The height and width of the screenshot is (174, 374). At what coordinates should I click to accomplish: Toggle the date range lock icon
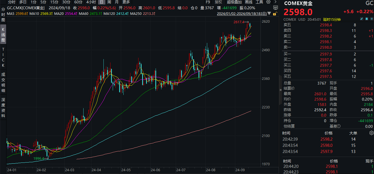(275, 13)
